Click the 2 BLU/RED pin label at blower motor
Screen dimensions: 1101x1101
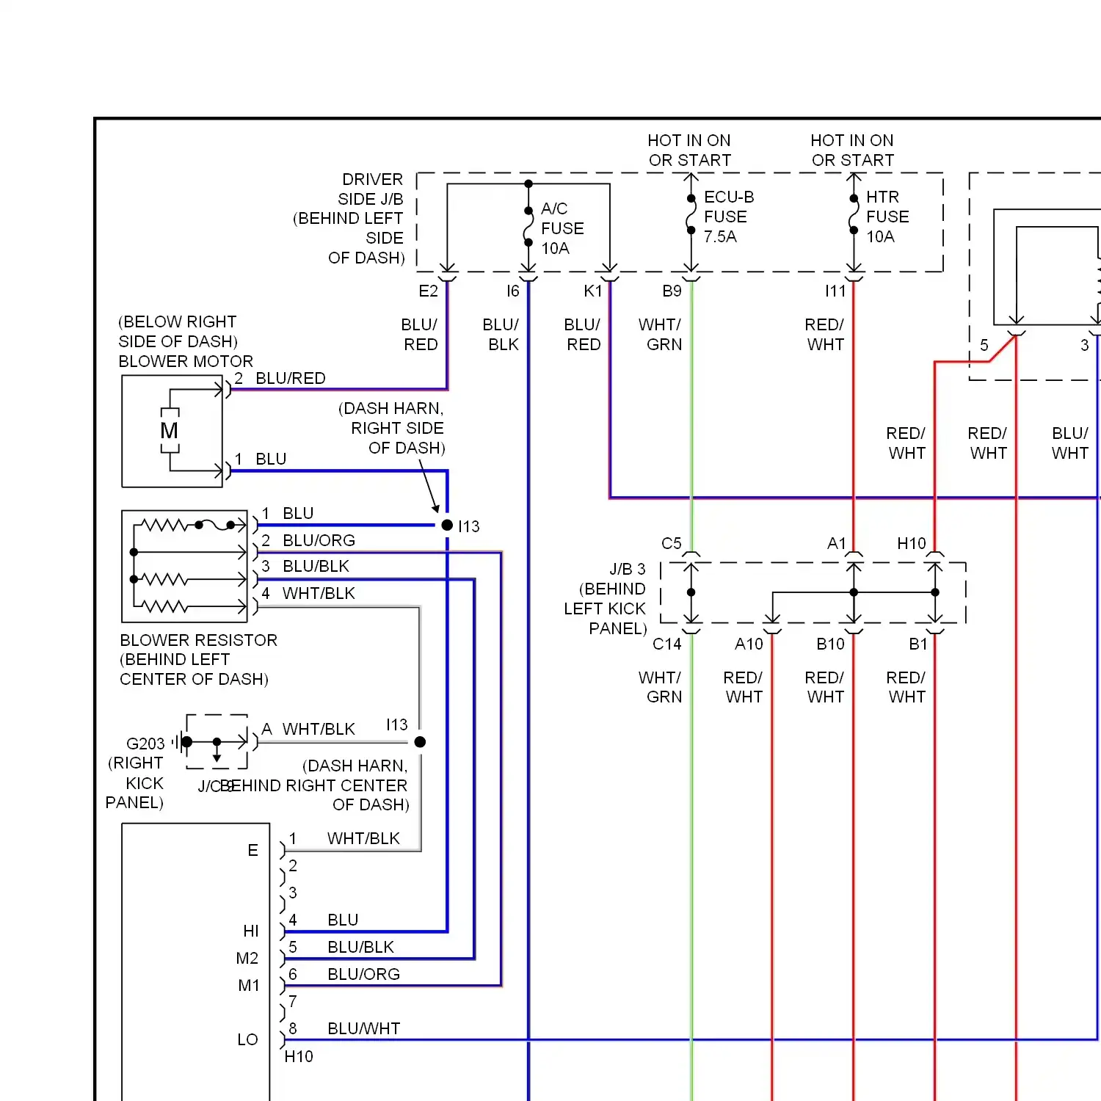(x=280, y=378)
